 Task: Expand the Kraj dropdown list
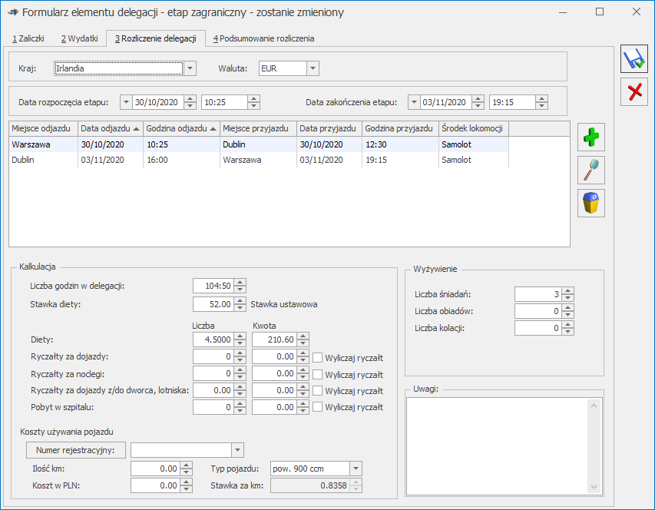(190, 68)
